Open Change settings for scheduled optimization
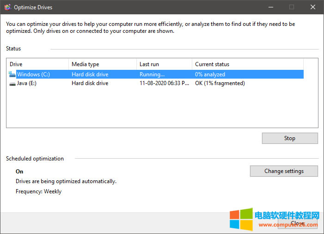This screenshot has width=324, height=234. click(x=284, y=171)
